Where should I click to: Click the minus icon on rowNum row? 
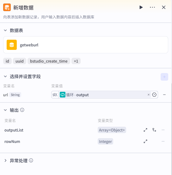tap(163, 141)
